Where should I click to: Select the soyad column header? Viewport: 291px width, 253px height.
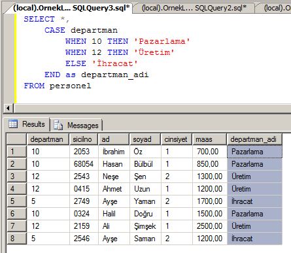145,139
